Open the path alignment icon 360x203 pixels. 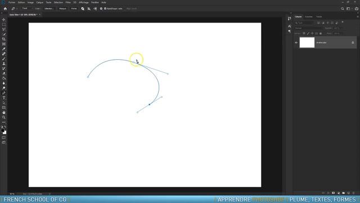(x=89, y=8)
